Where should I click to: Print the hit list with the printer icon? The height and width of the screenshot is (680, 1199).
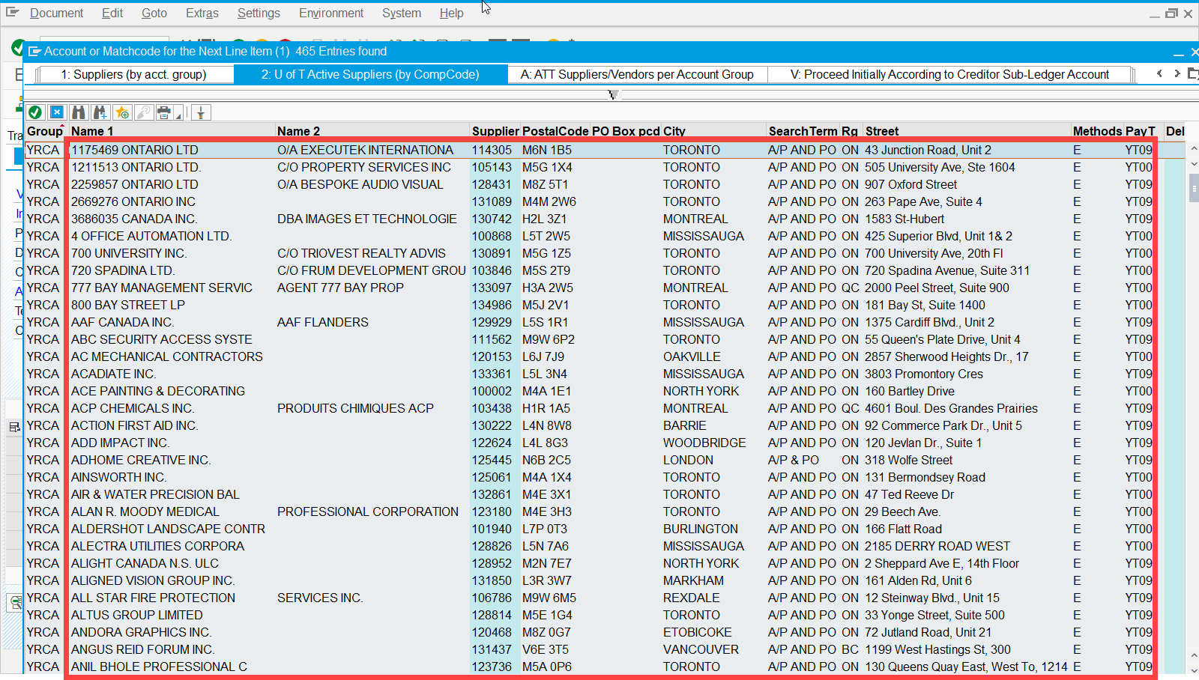(164, 112)
